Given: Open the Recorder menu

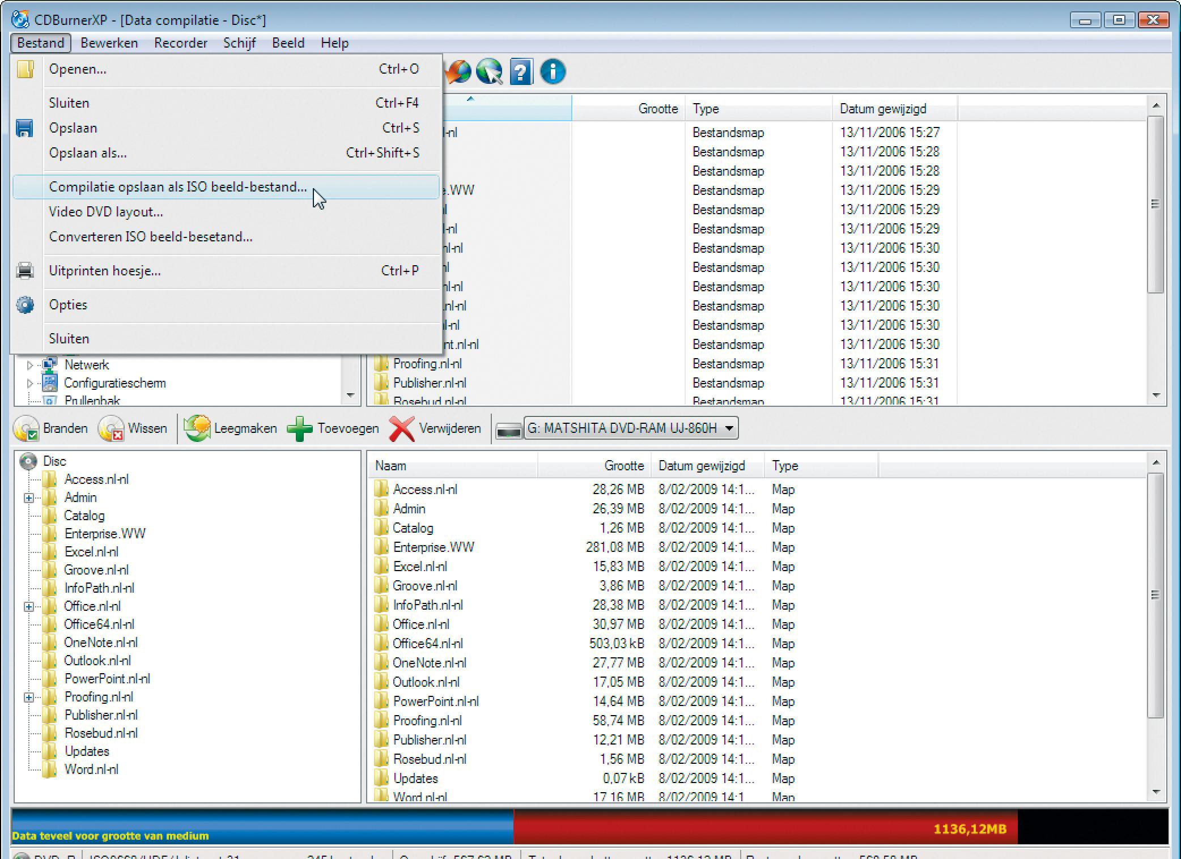Looking at the screenshot, I should (x=180, y=43).
